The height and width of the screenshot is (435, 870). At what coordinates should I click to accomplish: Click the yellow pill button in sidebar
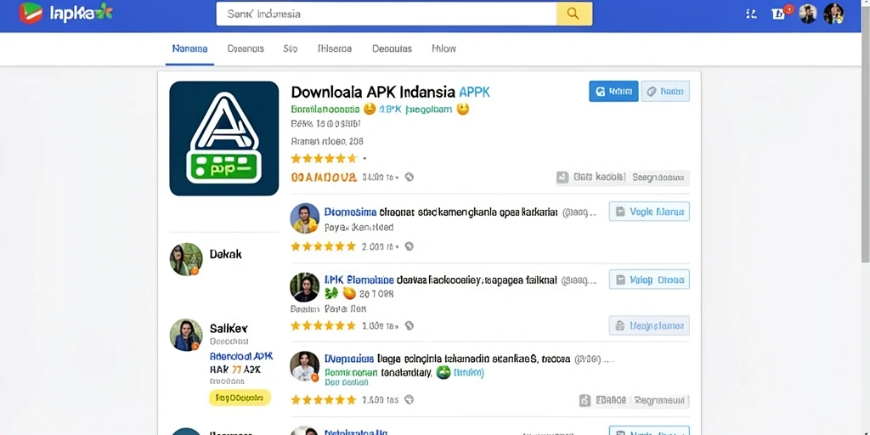click(240, 398)
